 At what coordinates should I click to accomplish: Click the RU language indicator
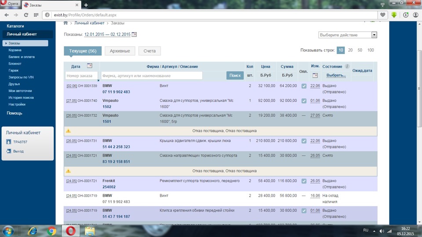(x=366, y=230)
